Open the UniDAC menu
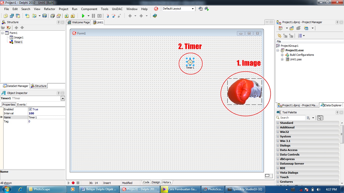The width and height of the screenshot is (344, 193). tap(117, 9)
